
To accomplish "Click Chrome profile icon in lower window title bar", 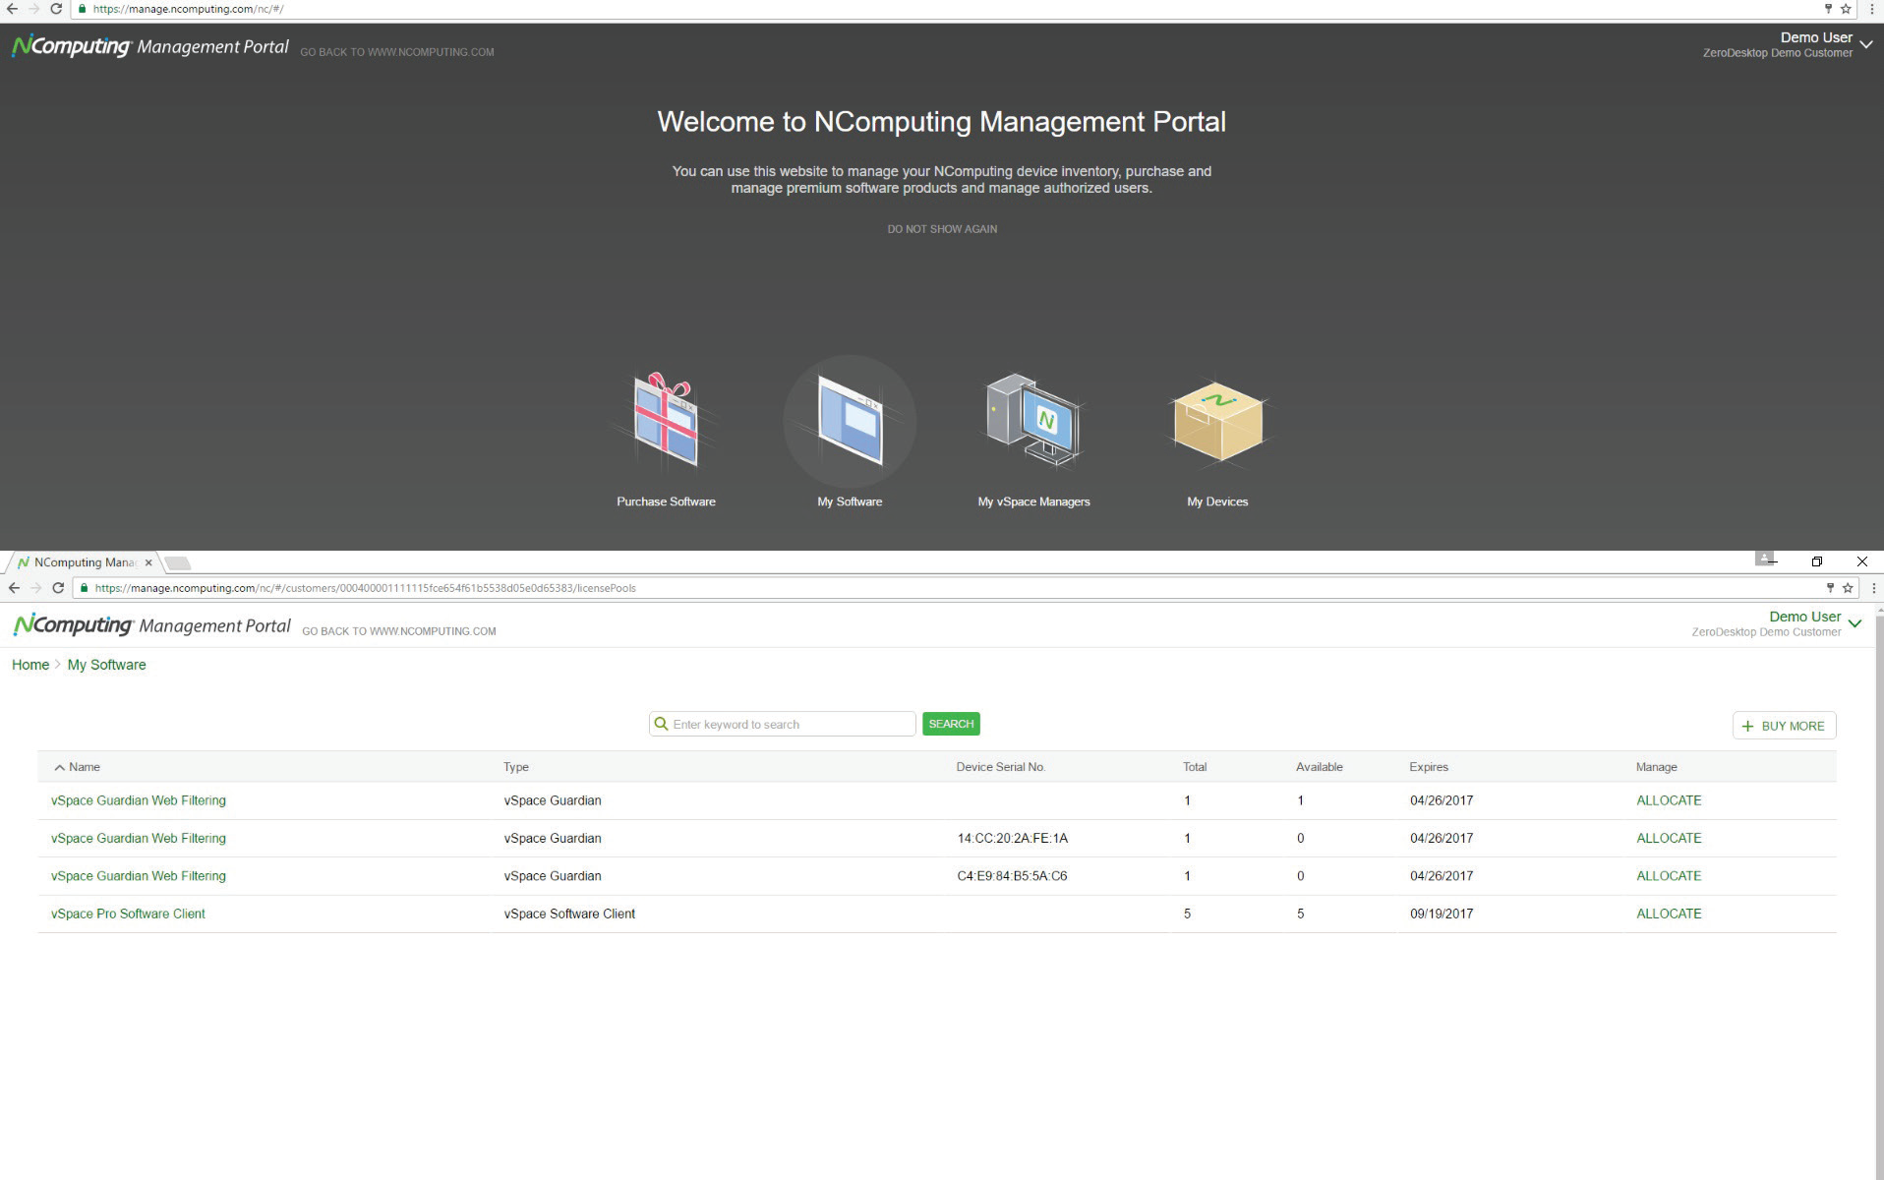I will point(1764,558).
